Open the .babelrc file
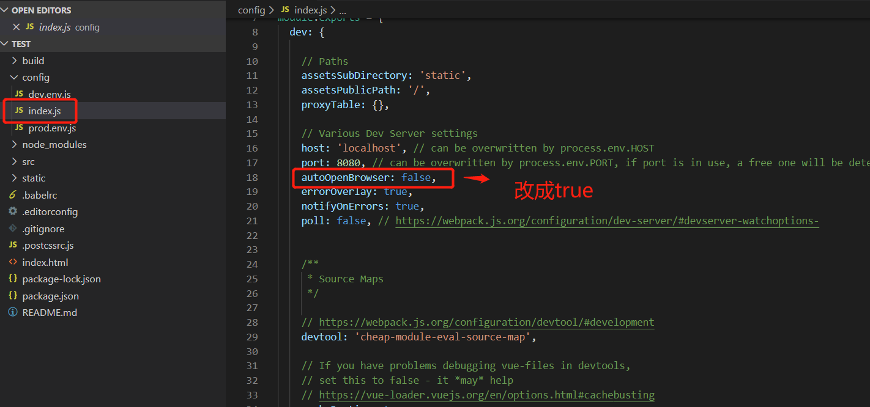This screenshot has height=407, width=870. pos(40,196)
